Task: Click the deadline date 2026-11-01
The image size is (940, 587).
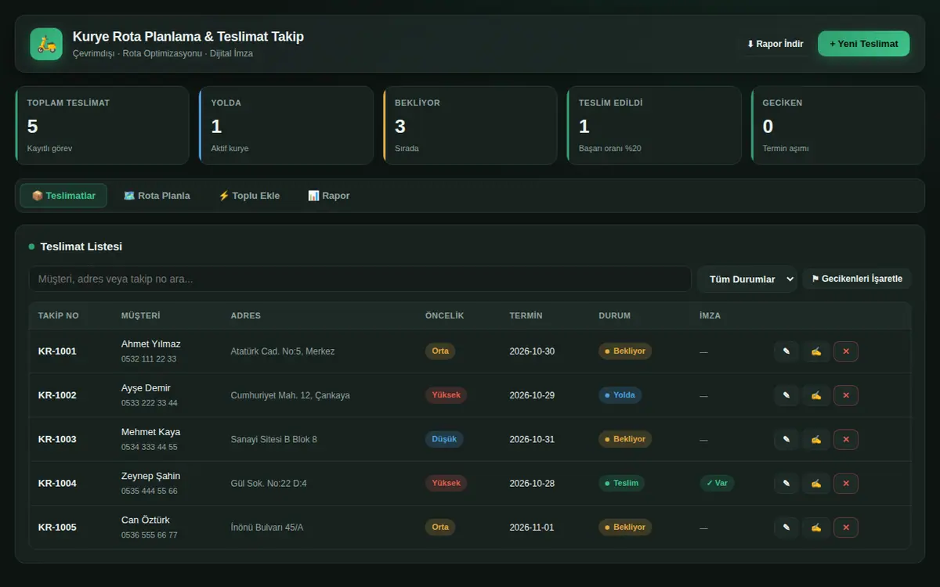Action: (532, 528)
